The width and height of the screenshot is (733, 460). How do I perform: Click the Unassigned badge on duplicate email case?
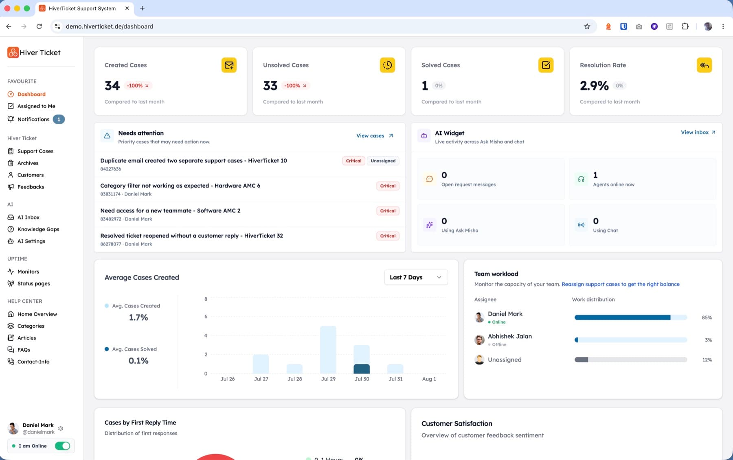(383, 161)
